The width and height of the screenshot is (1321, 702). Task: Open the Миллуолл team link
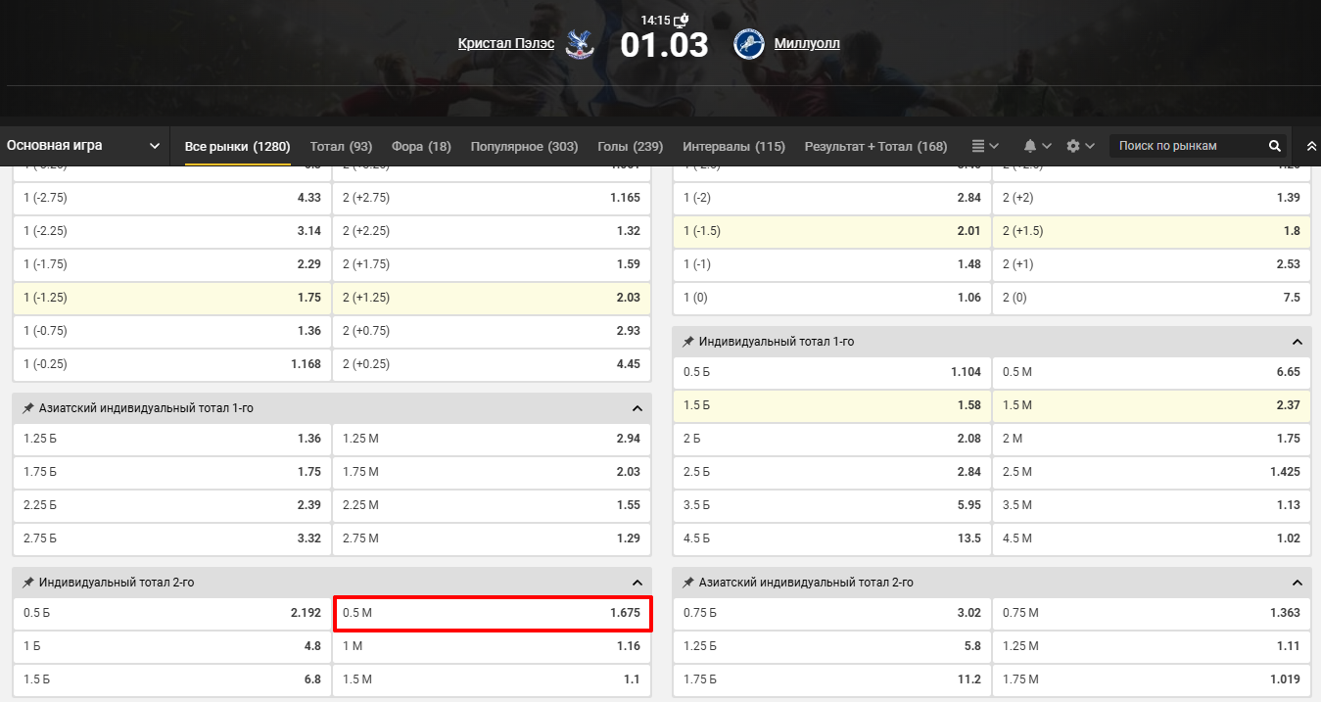click(x=807, y=44)
